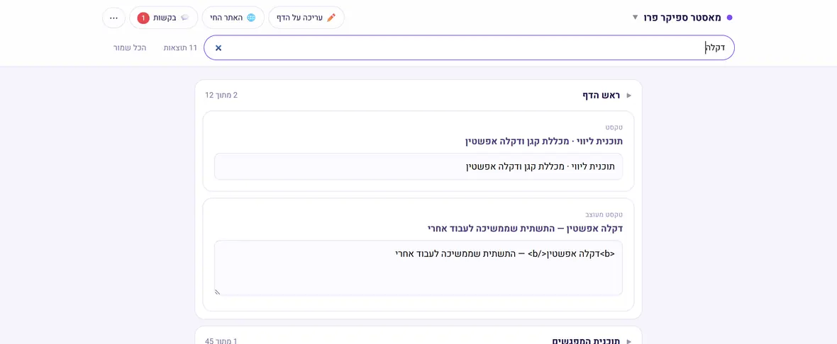Open האתר החי live site
The width and height of the screenshot is (837, 344).
233,18
